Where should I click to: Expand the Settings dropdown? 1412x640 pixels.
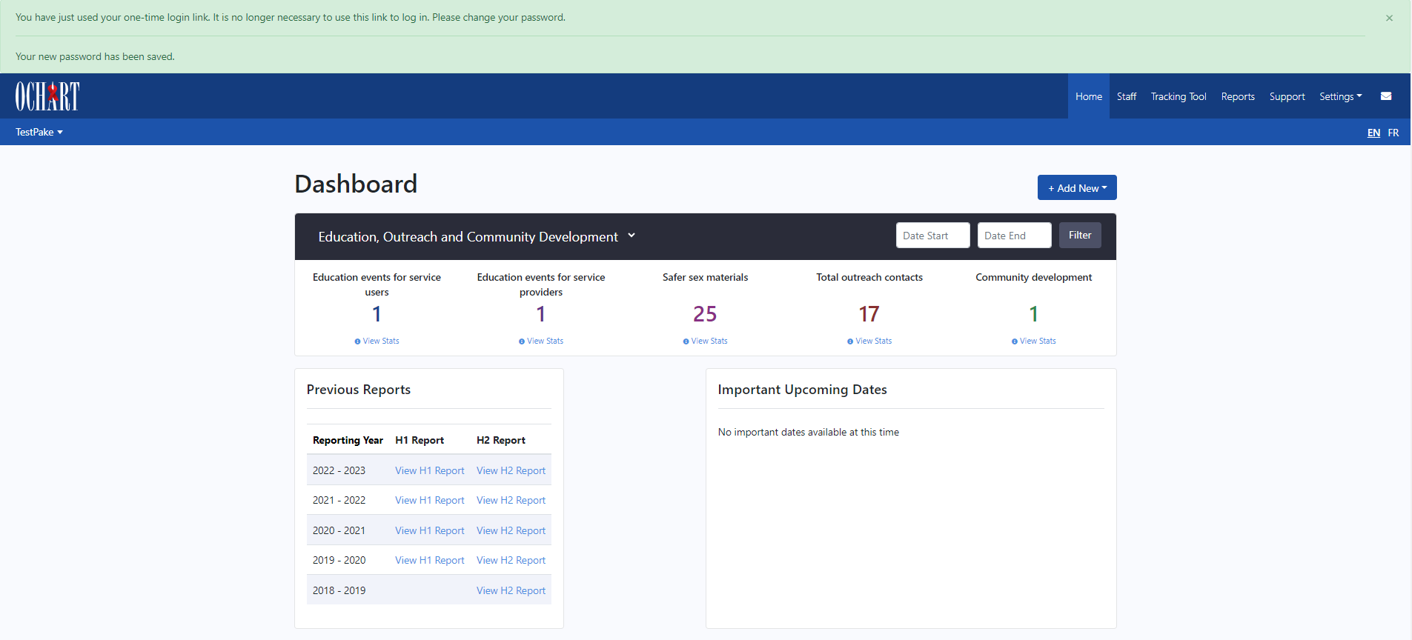[1340, 96]
